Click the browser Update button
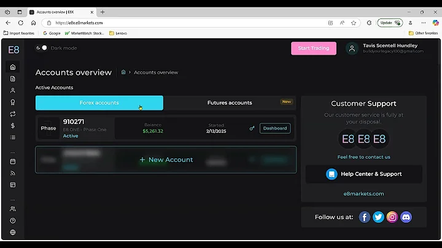442x248 pixels. coord(390,23)
